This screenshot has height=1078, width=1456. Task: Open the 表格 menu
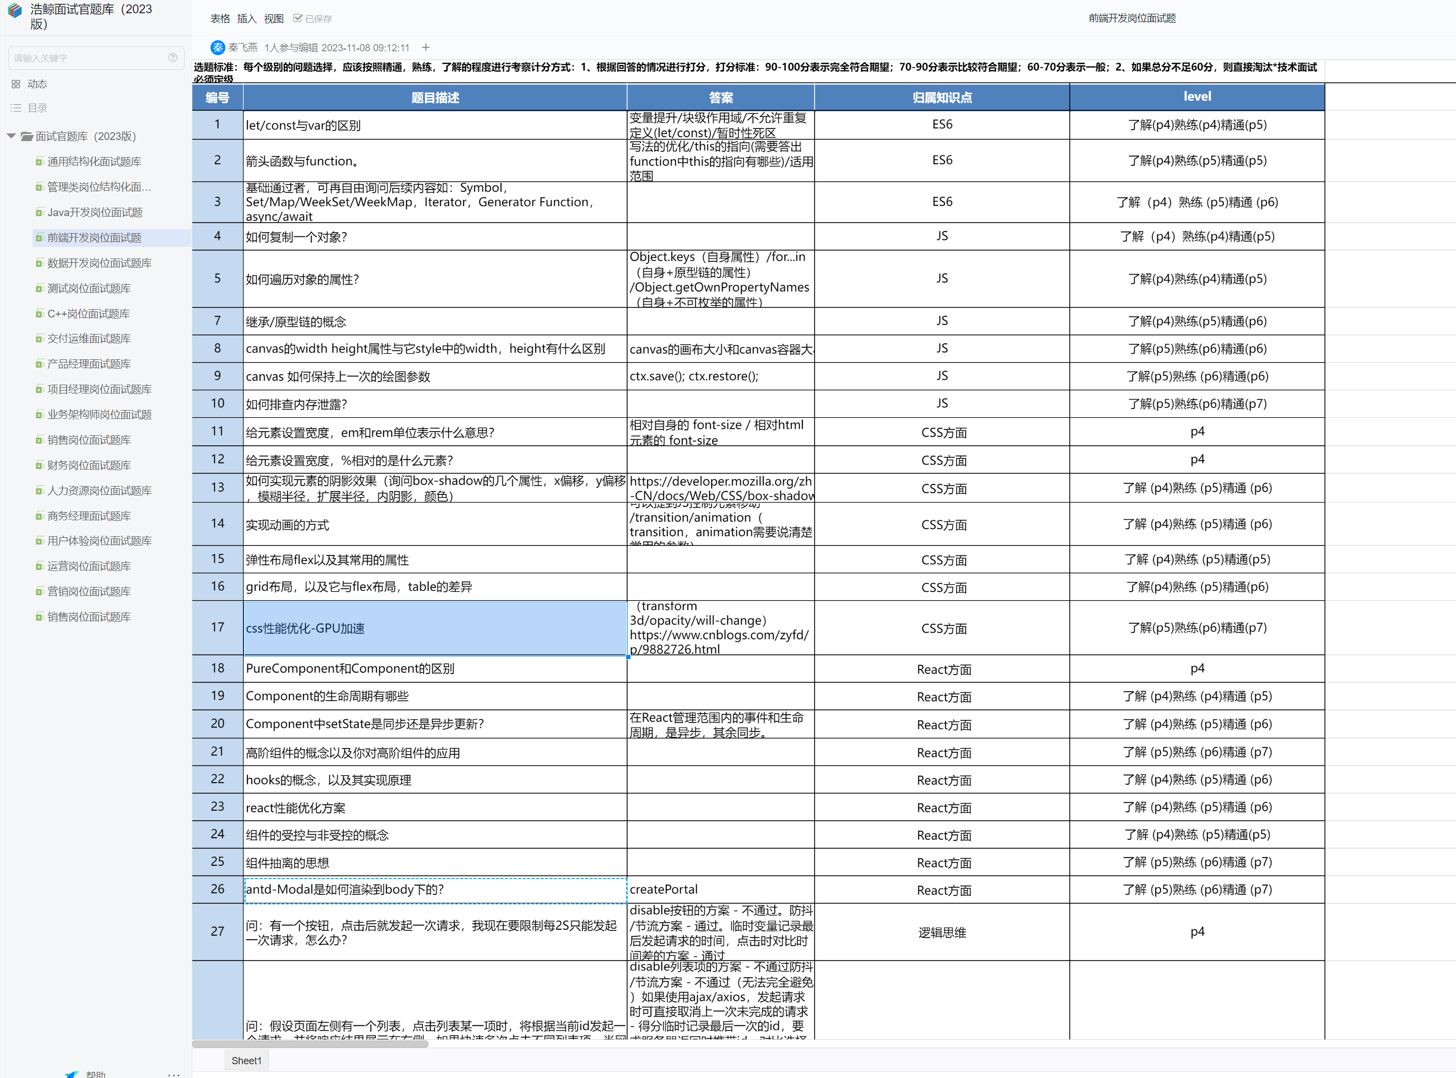pos(220,18)
